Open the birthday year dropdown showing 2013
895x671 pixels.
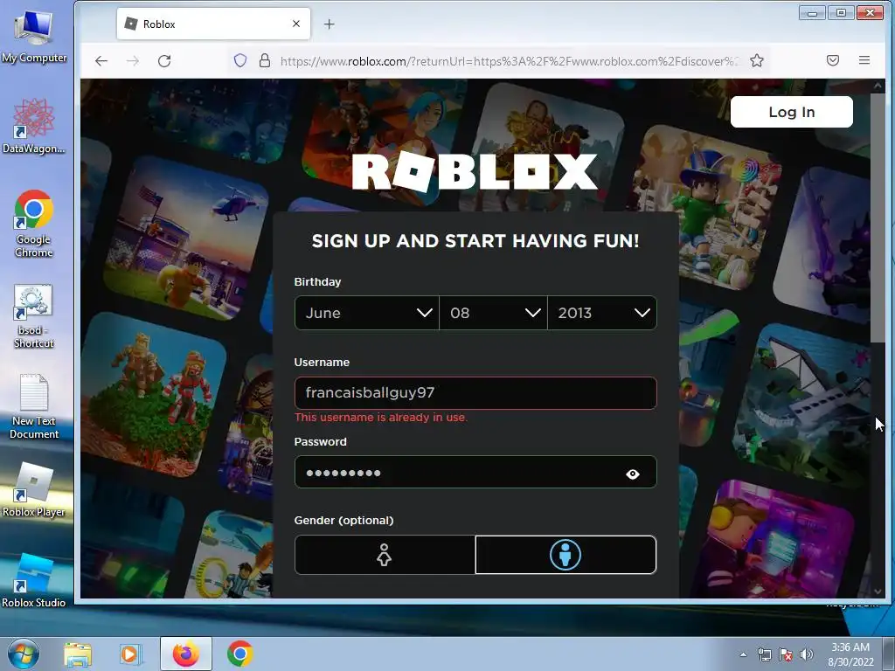click(x=602, y=313)
